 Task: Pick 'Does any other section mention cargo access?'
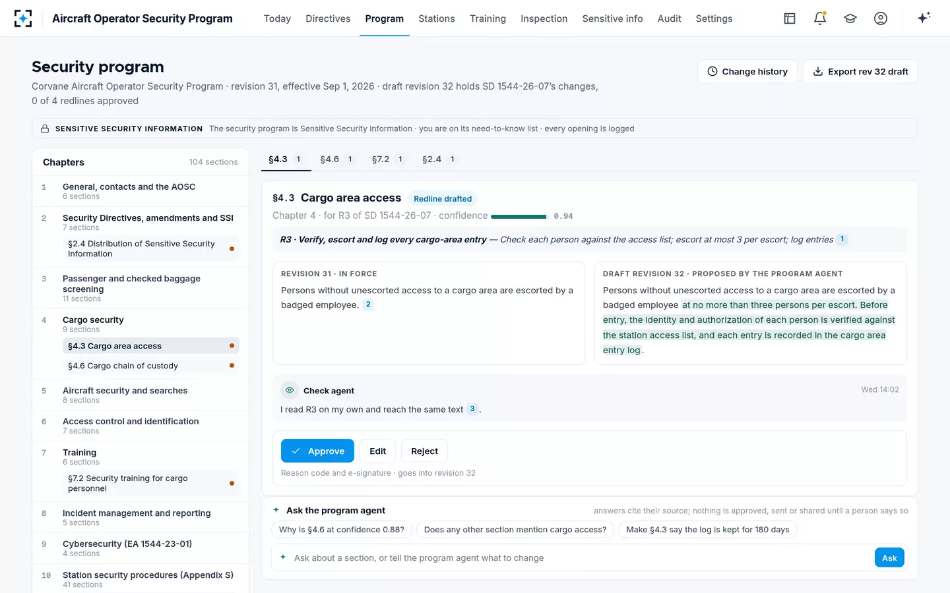tap(515, 530)
